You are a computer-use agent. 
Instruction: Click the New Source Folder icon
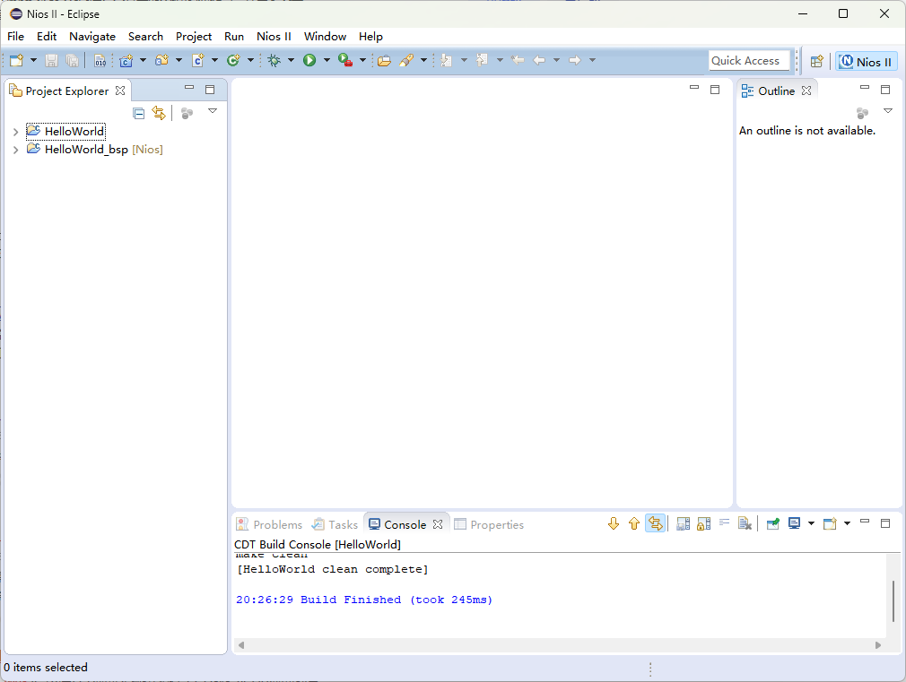click(161, 60)
